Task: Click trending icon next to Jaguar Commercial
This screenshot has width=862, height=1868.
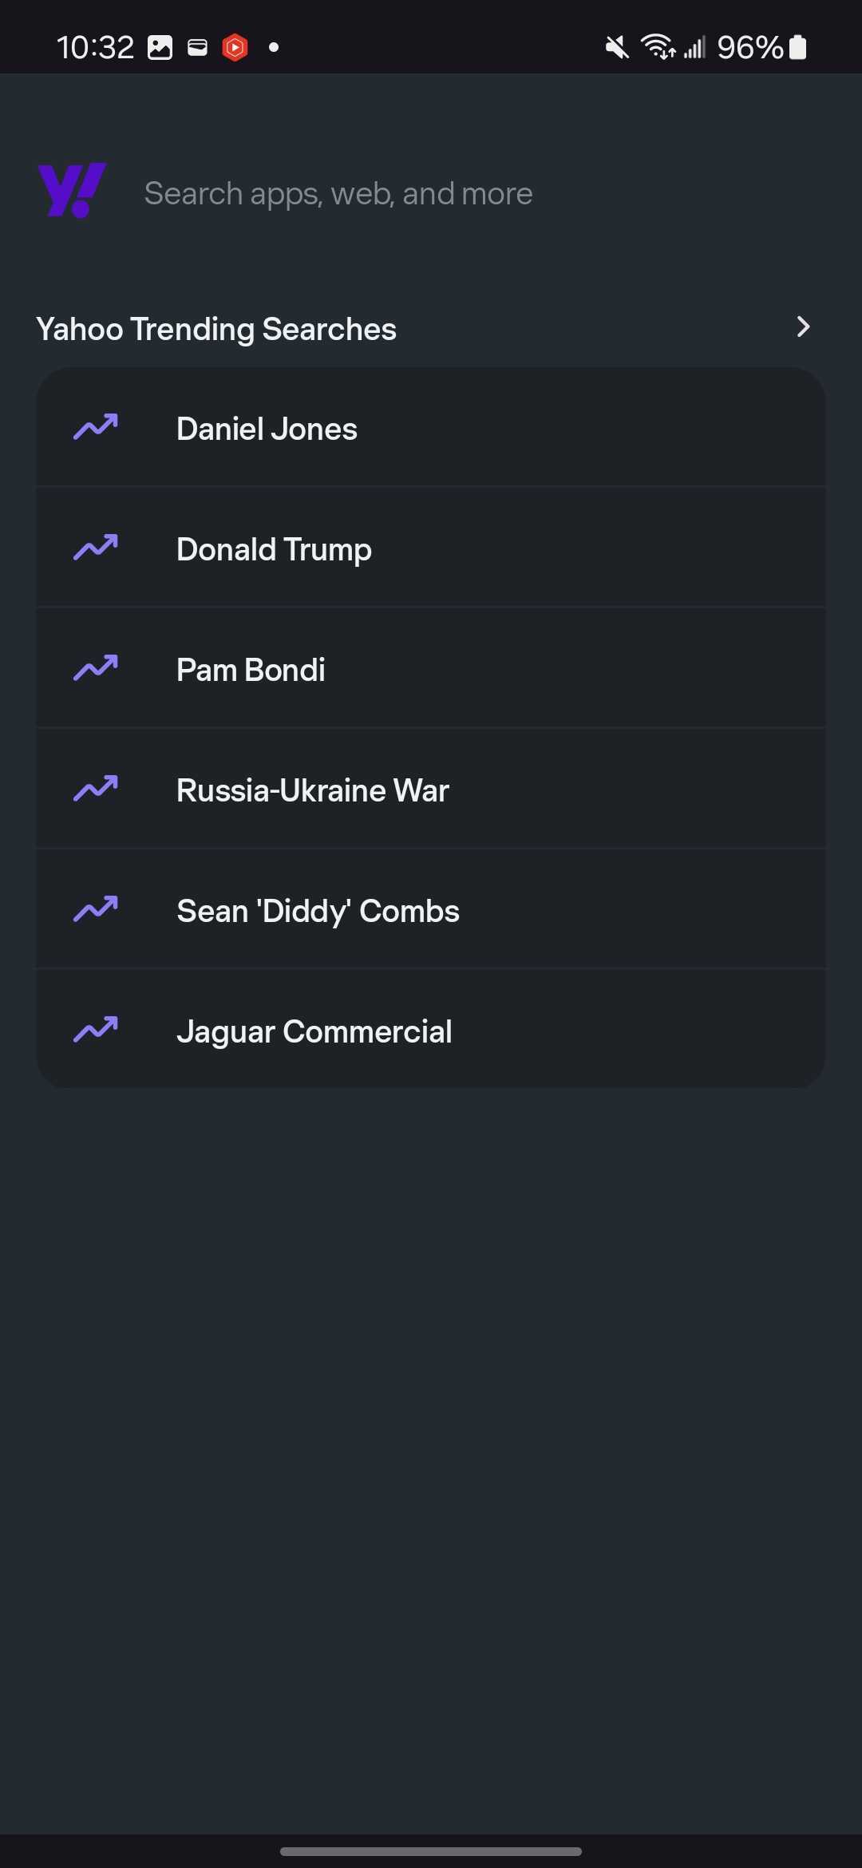Action: pyautogui.click(x=96, y=1031)
